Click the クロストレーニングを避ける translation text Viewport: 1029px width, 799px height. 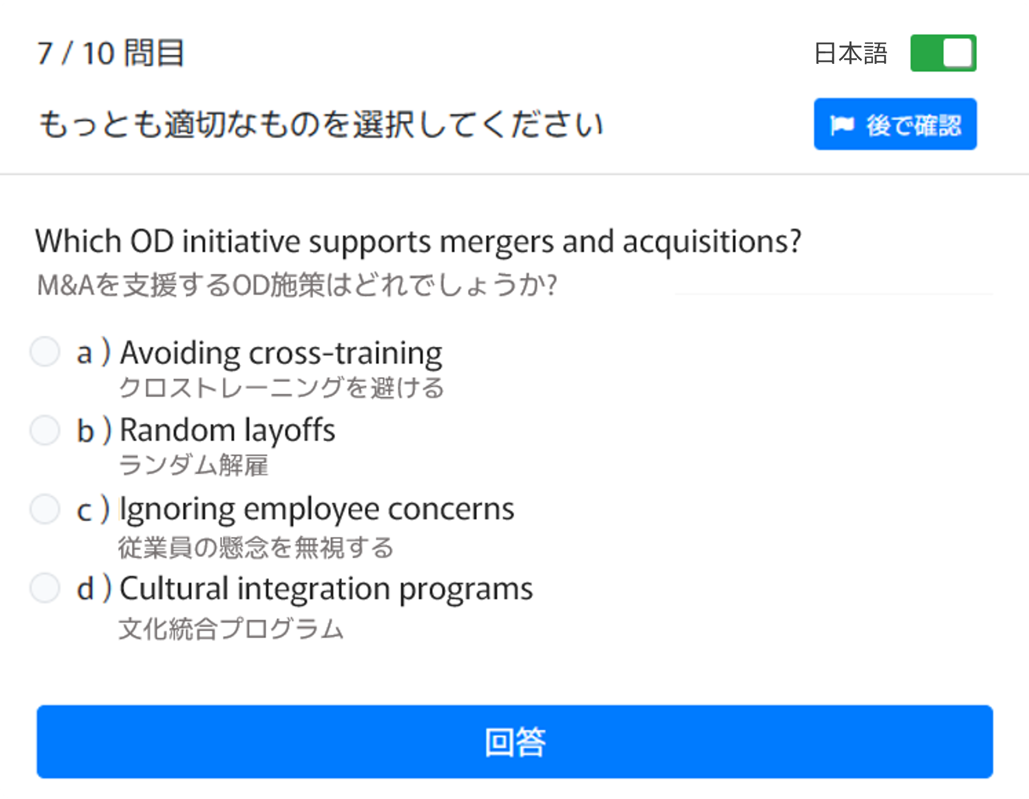point(281,388)
